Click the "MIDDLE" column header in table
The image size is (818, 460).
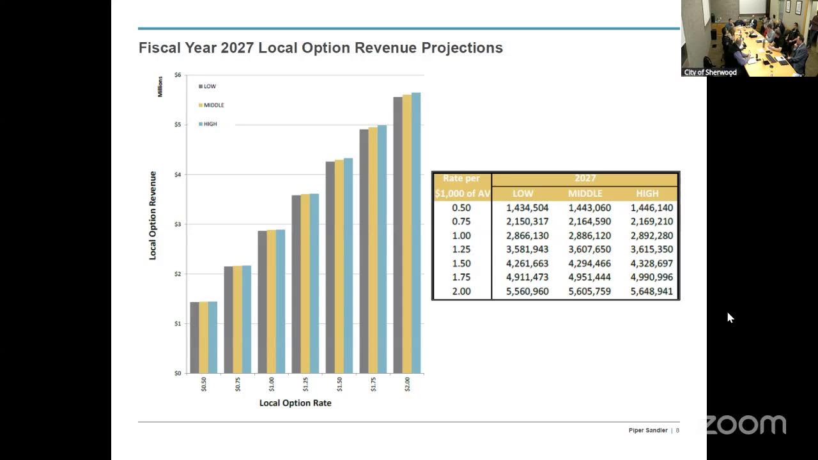pyautogui.click(x=585, y=194)
